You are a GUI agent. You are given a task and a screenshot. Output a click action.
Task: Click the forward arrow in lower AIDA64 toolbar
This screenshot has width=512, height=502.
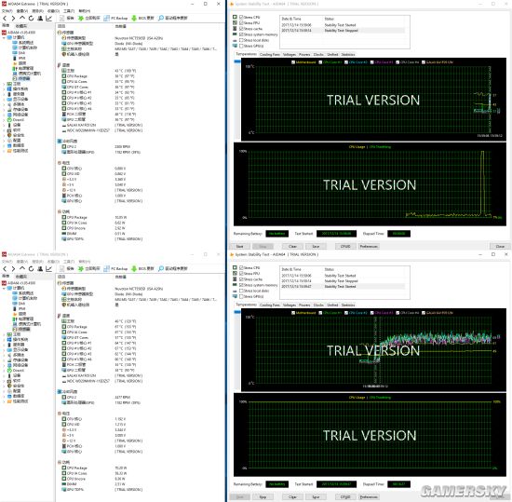pyautogui.click(x=13, y=268)
